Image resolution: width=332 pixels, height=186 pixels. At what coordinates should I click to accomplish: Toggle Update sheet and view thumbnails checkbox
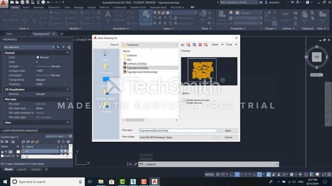pyautogui.click(x=184, y=100)
